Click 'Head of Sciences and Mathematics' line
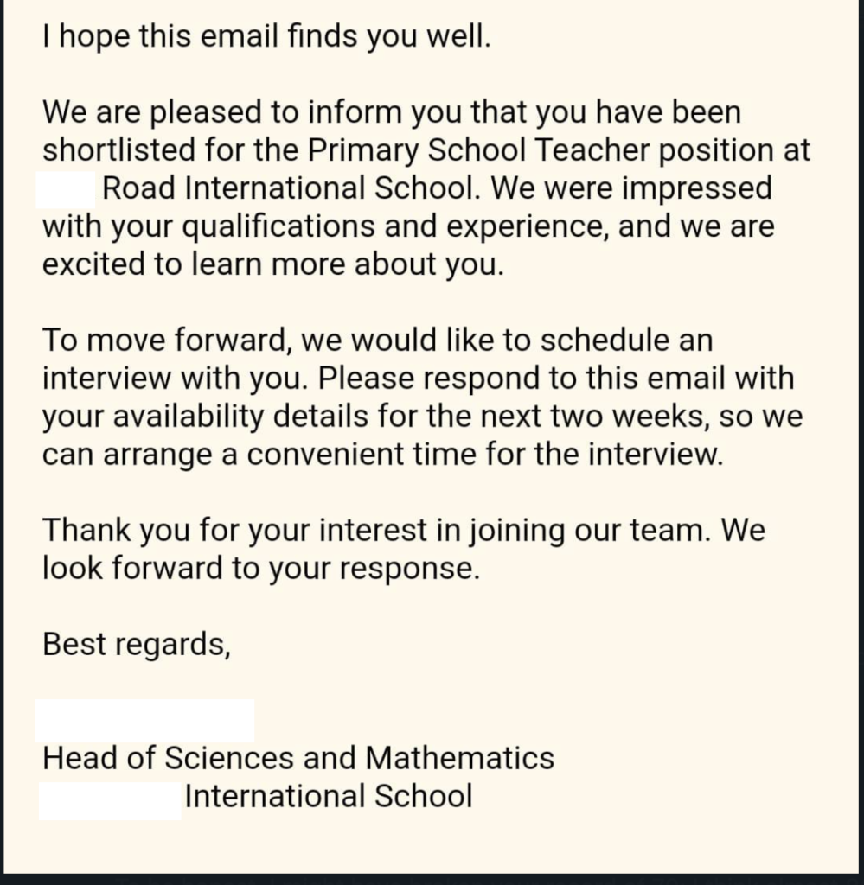 click(298, 757)
